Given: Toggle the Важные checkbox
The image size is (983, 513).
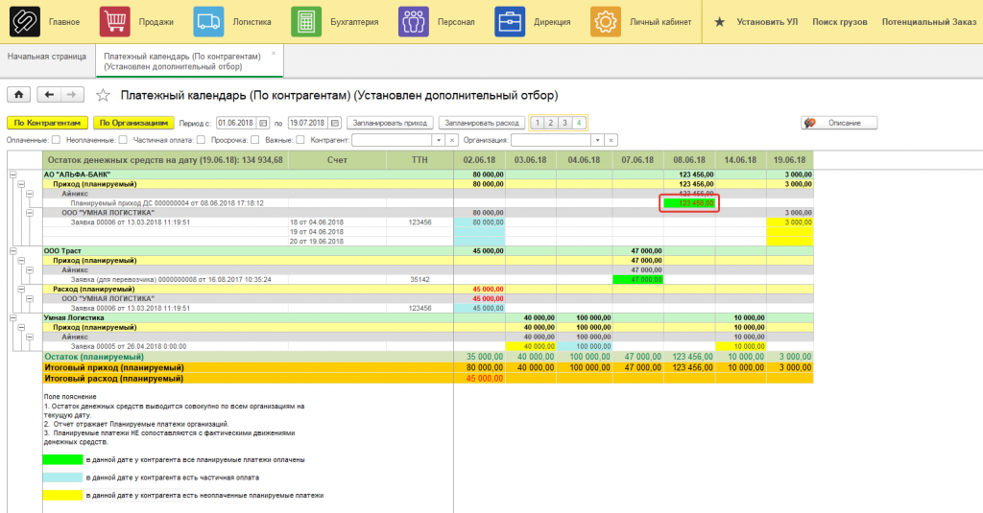Looking at the screenshot, I should (300, 140).
